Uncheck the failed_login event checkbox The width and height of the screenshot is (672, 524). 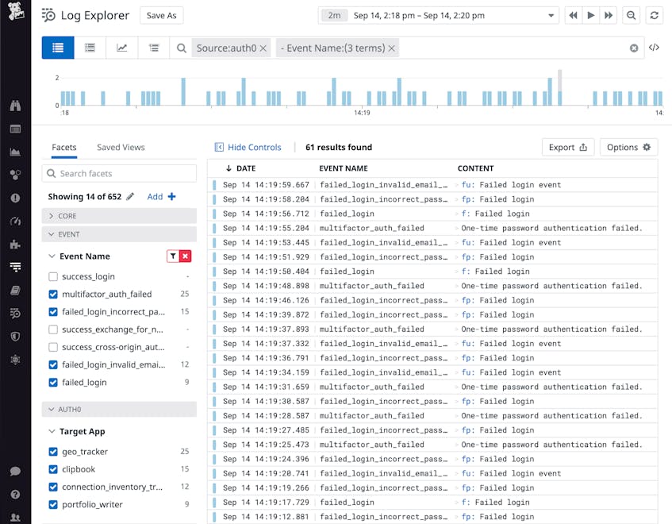coord(53,382)
